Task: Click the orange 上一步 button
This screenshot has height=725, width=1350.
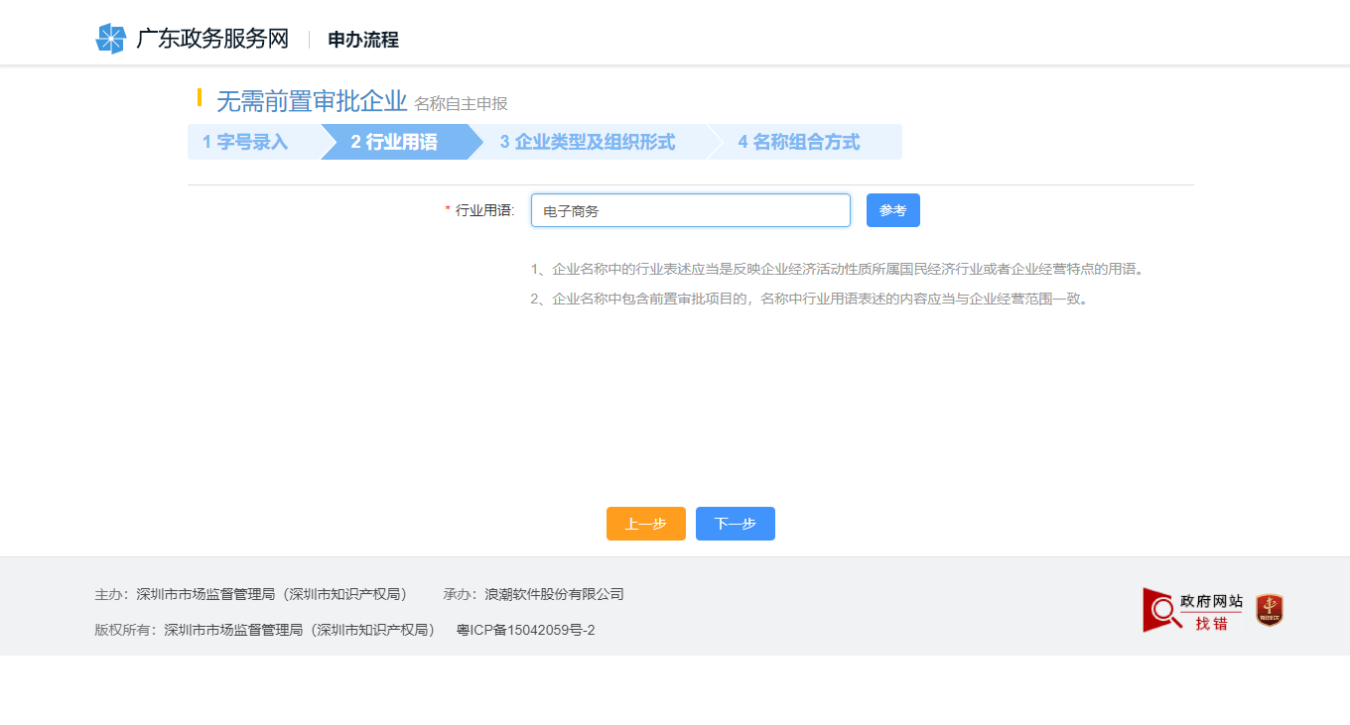Action: (645, 524)
